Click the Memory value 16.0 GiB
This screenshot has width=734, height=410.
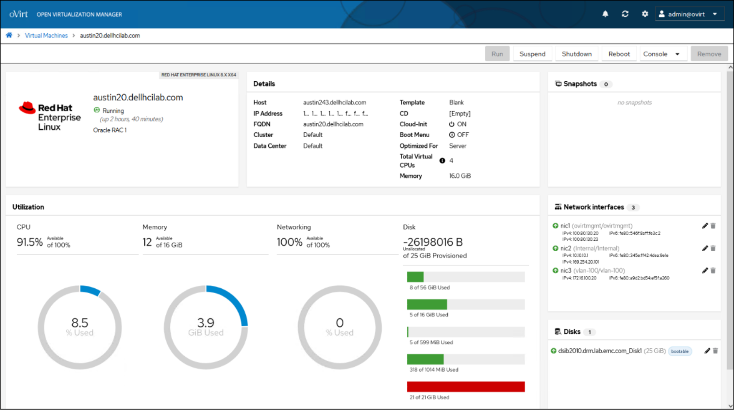tap(460, 176)
